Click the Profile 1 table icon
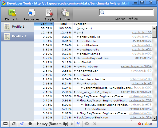This screenshot has height=128, width=158. (7, 27)
